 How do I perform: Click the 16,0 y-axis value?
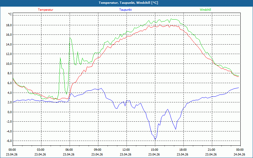[x=9, y=35]
